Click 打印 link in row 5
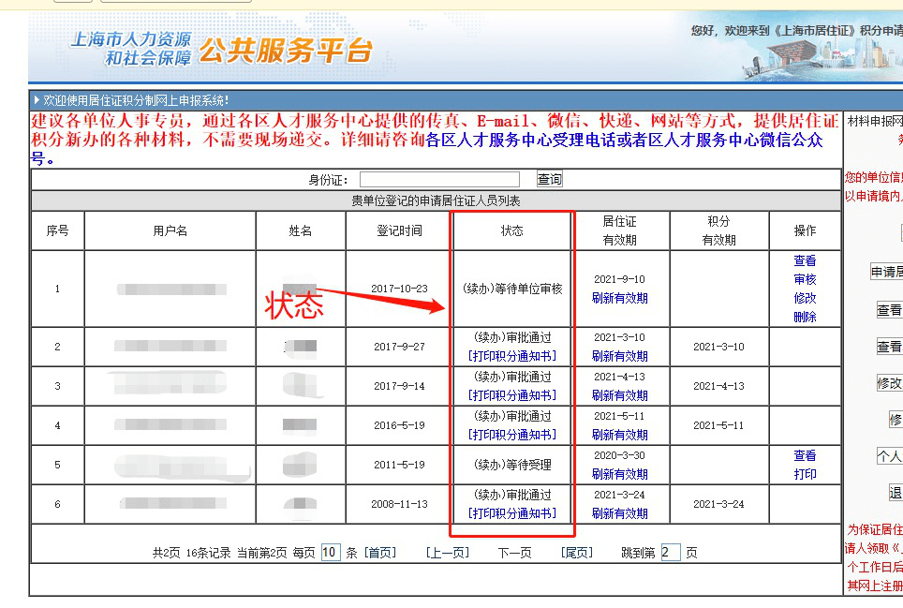903x608 pixels. 805,474
